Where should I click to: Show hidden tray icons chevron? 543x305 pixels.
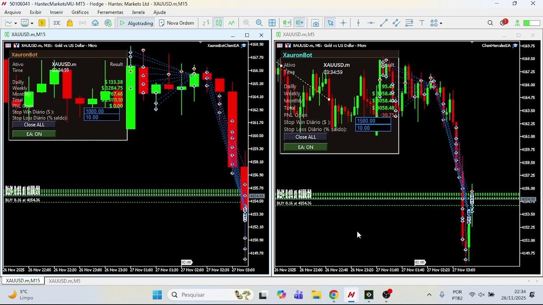(429, 295)
